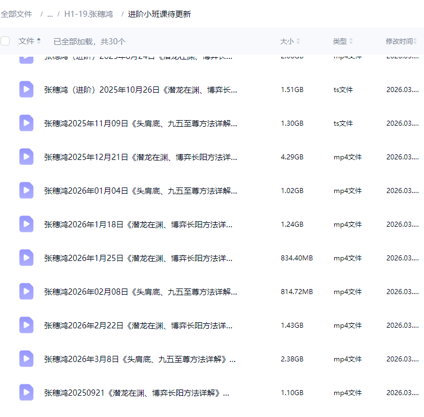Click mp4文件 type of 12月21日 row
Viewport: 424px width, 417px height.
click(348, 157)
